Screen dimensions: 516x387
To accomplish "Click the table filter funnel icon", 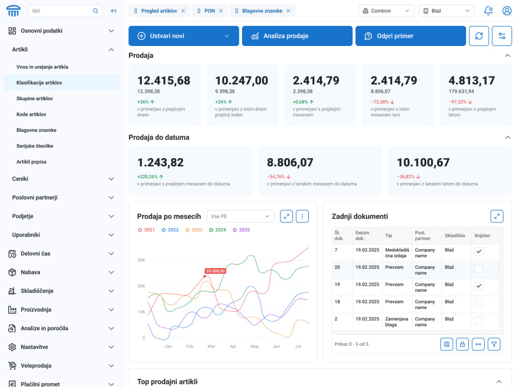I will click(494, 344).
